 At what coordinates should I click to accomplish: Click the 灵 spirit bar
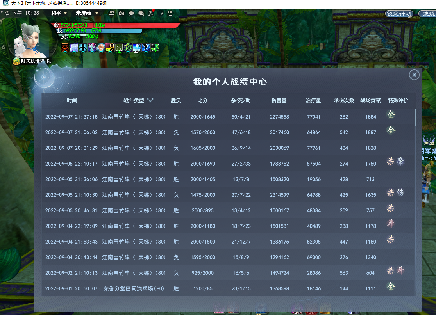pyautogui.click(x=79, y=36)
